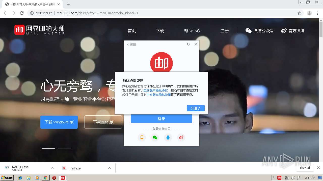This screenshot has width=323, height=181.
Task: Open the 中文版本隐私政策 link
Action: [159, 95]
